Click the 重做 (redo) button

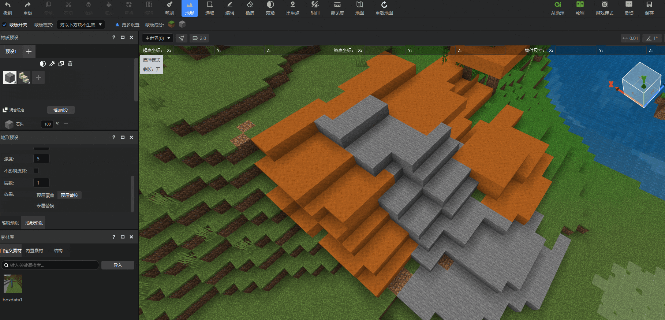pyautogui.click(x=28, y=8)
